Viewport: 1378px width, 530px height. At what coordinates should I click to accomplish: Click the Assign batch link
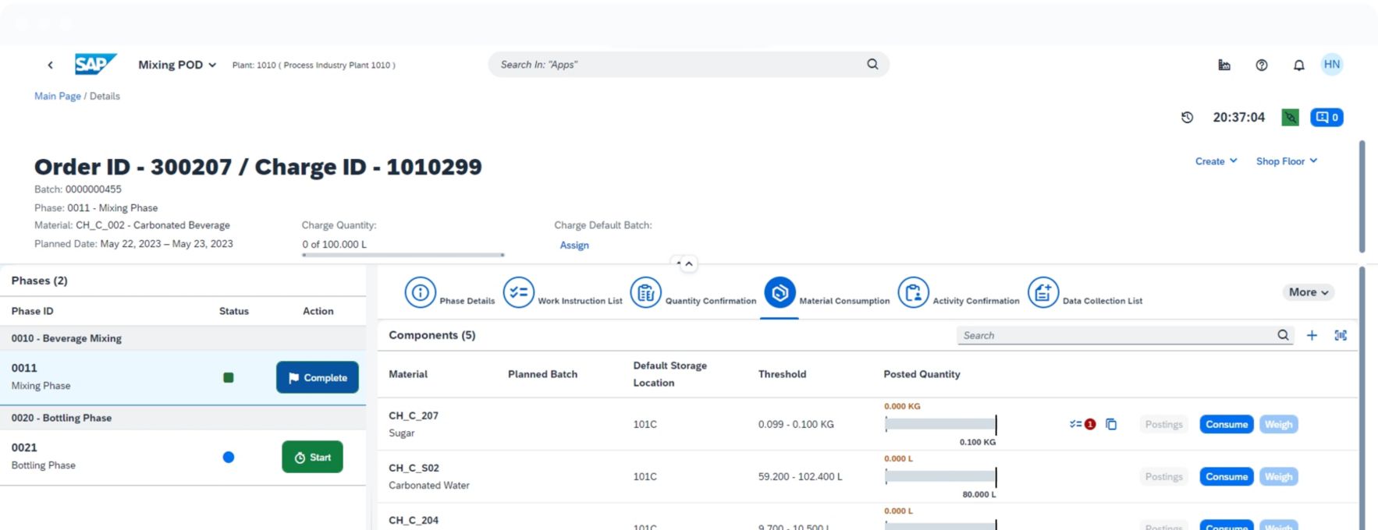point(574,246)
